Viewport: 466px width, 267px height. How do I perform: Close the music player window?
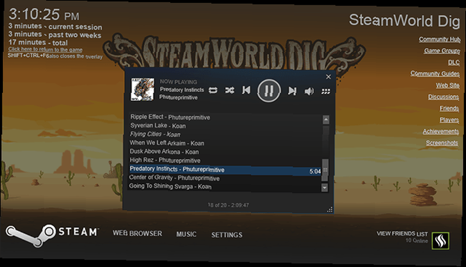(329, 77)
